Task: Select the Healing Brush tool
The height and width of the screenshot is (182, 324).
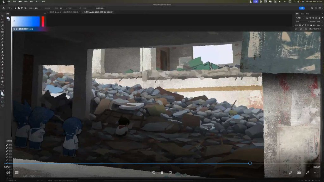Action: (x=3, y=39)
